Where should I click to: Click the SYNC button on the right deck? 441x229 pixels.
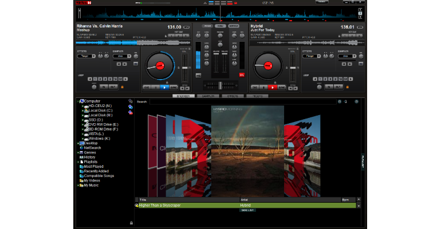(282, 88)
